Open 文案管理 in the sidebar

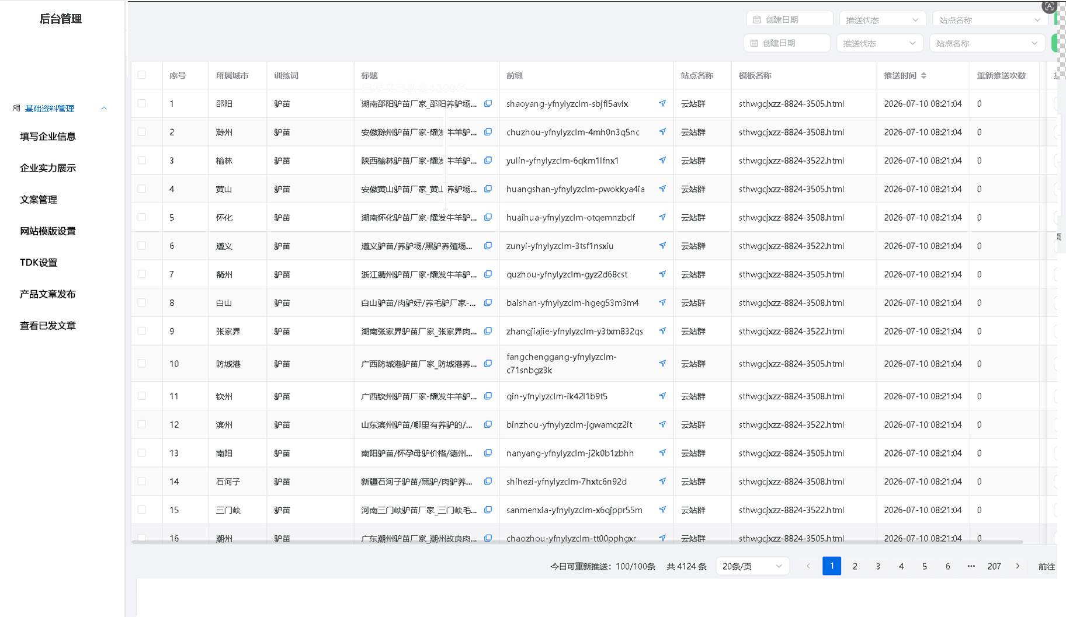39,200
